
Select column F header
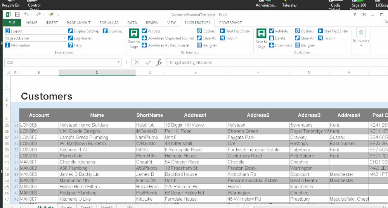258,72
